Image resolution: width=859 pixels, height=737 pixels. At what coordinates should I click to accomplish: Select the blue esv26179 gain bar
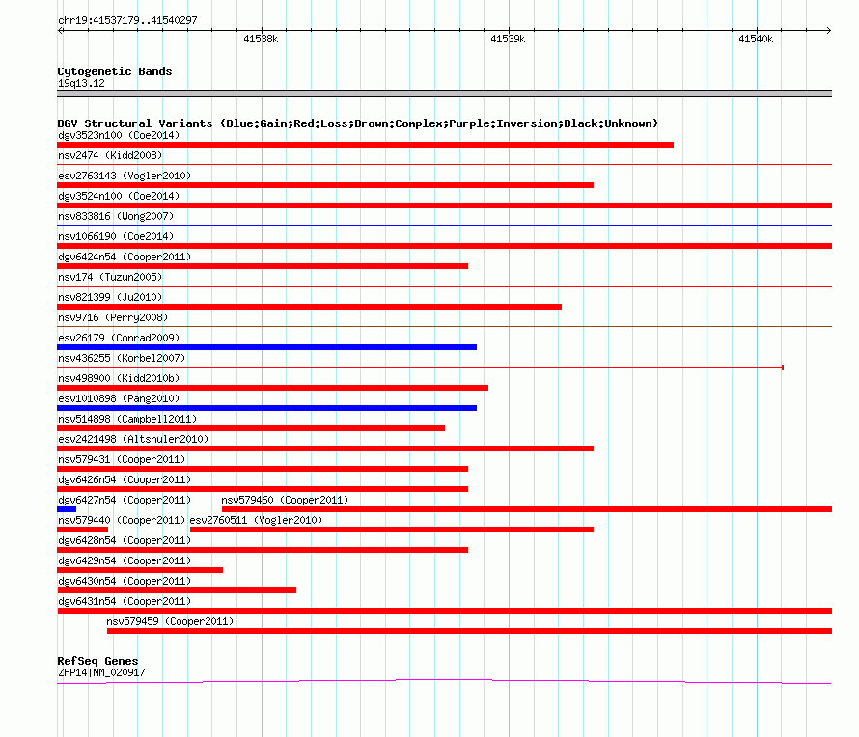(266, 347)
